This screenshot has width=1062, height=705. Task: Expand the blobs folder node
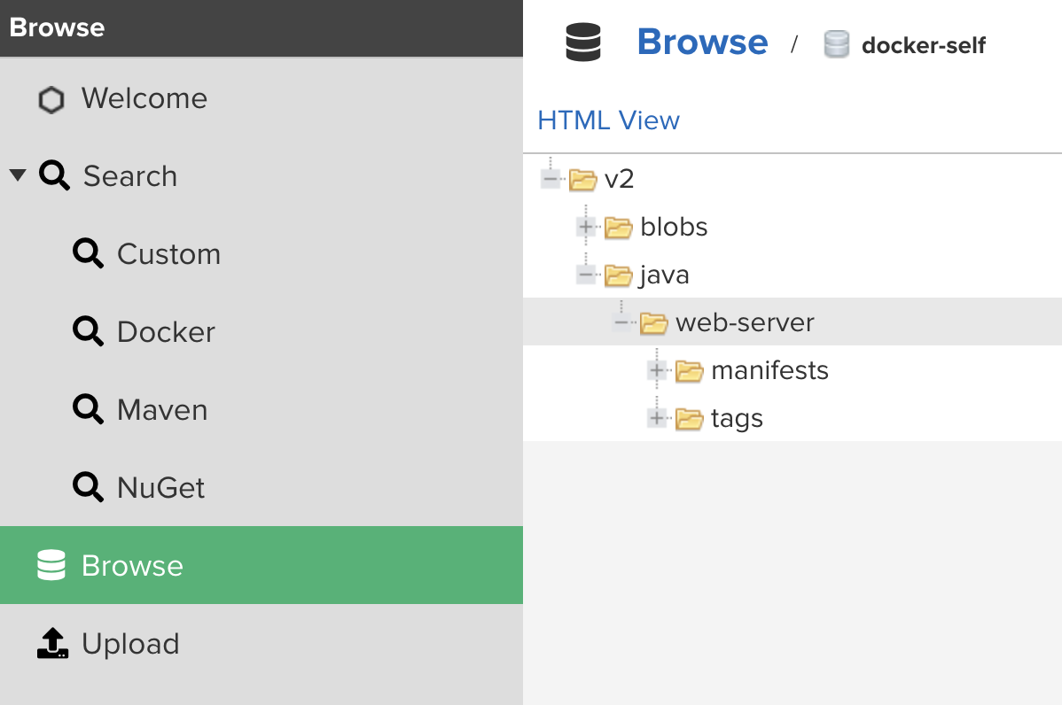point(587,227)
